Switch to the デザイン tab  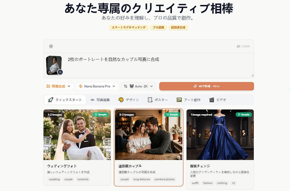pos(129,100)
